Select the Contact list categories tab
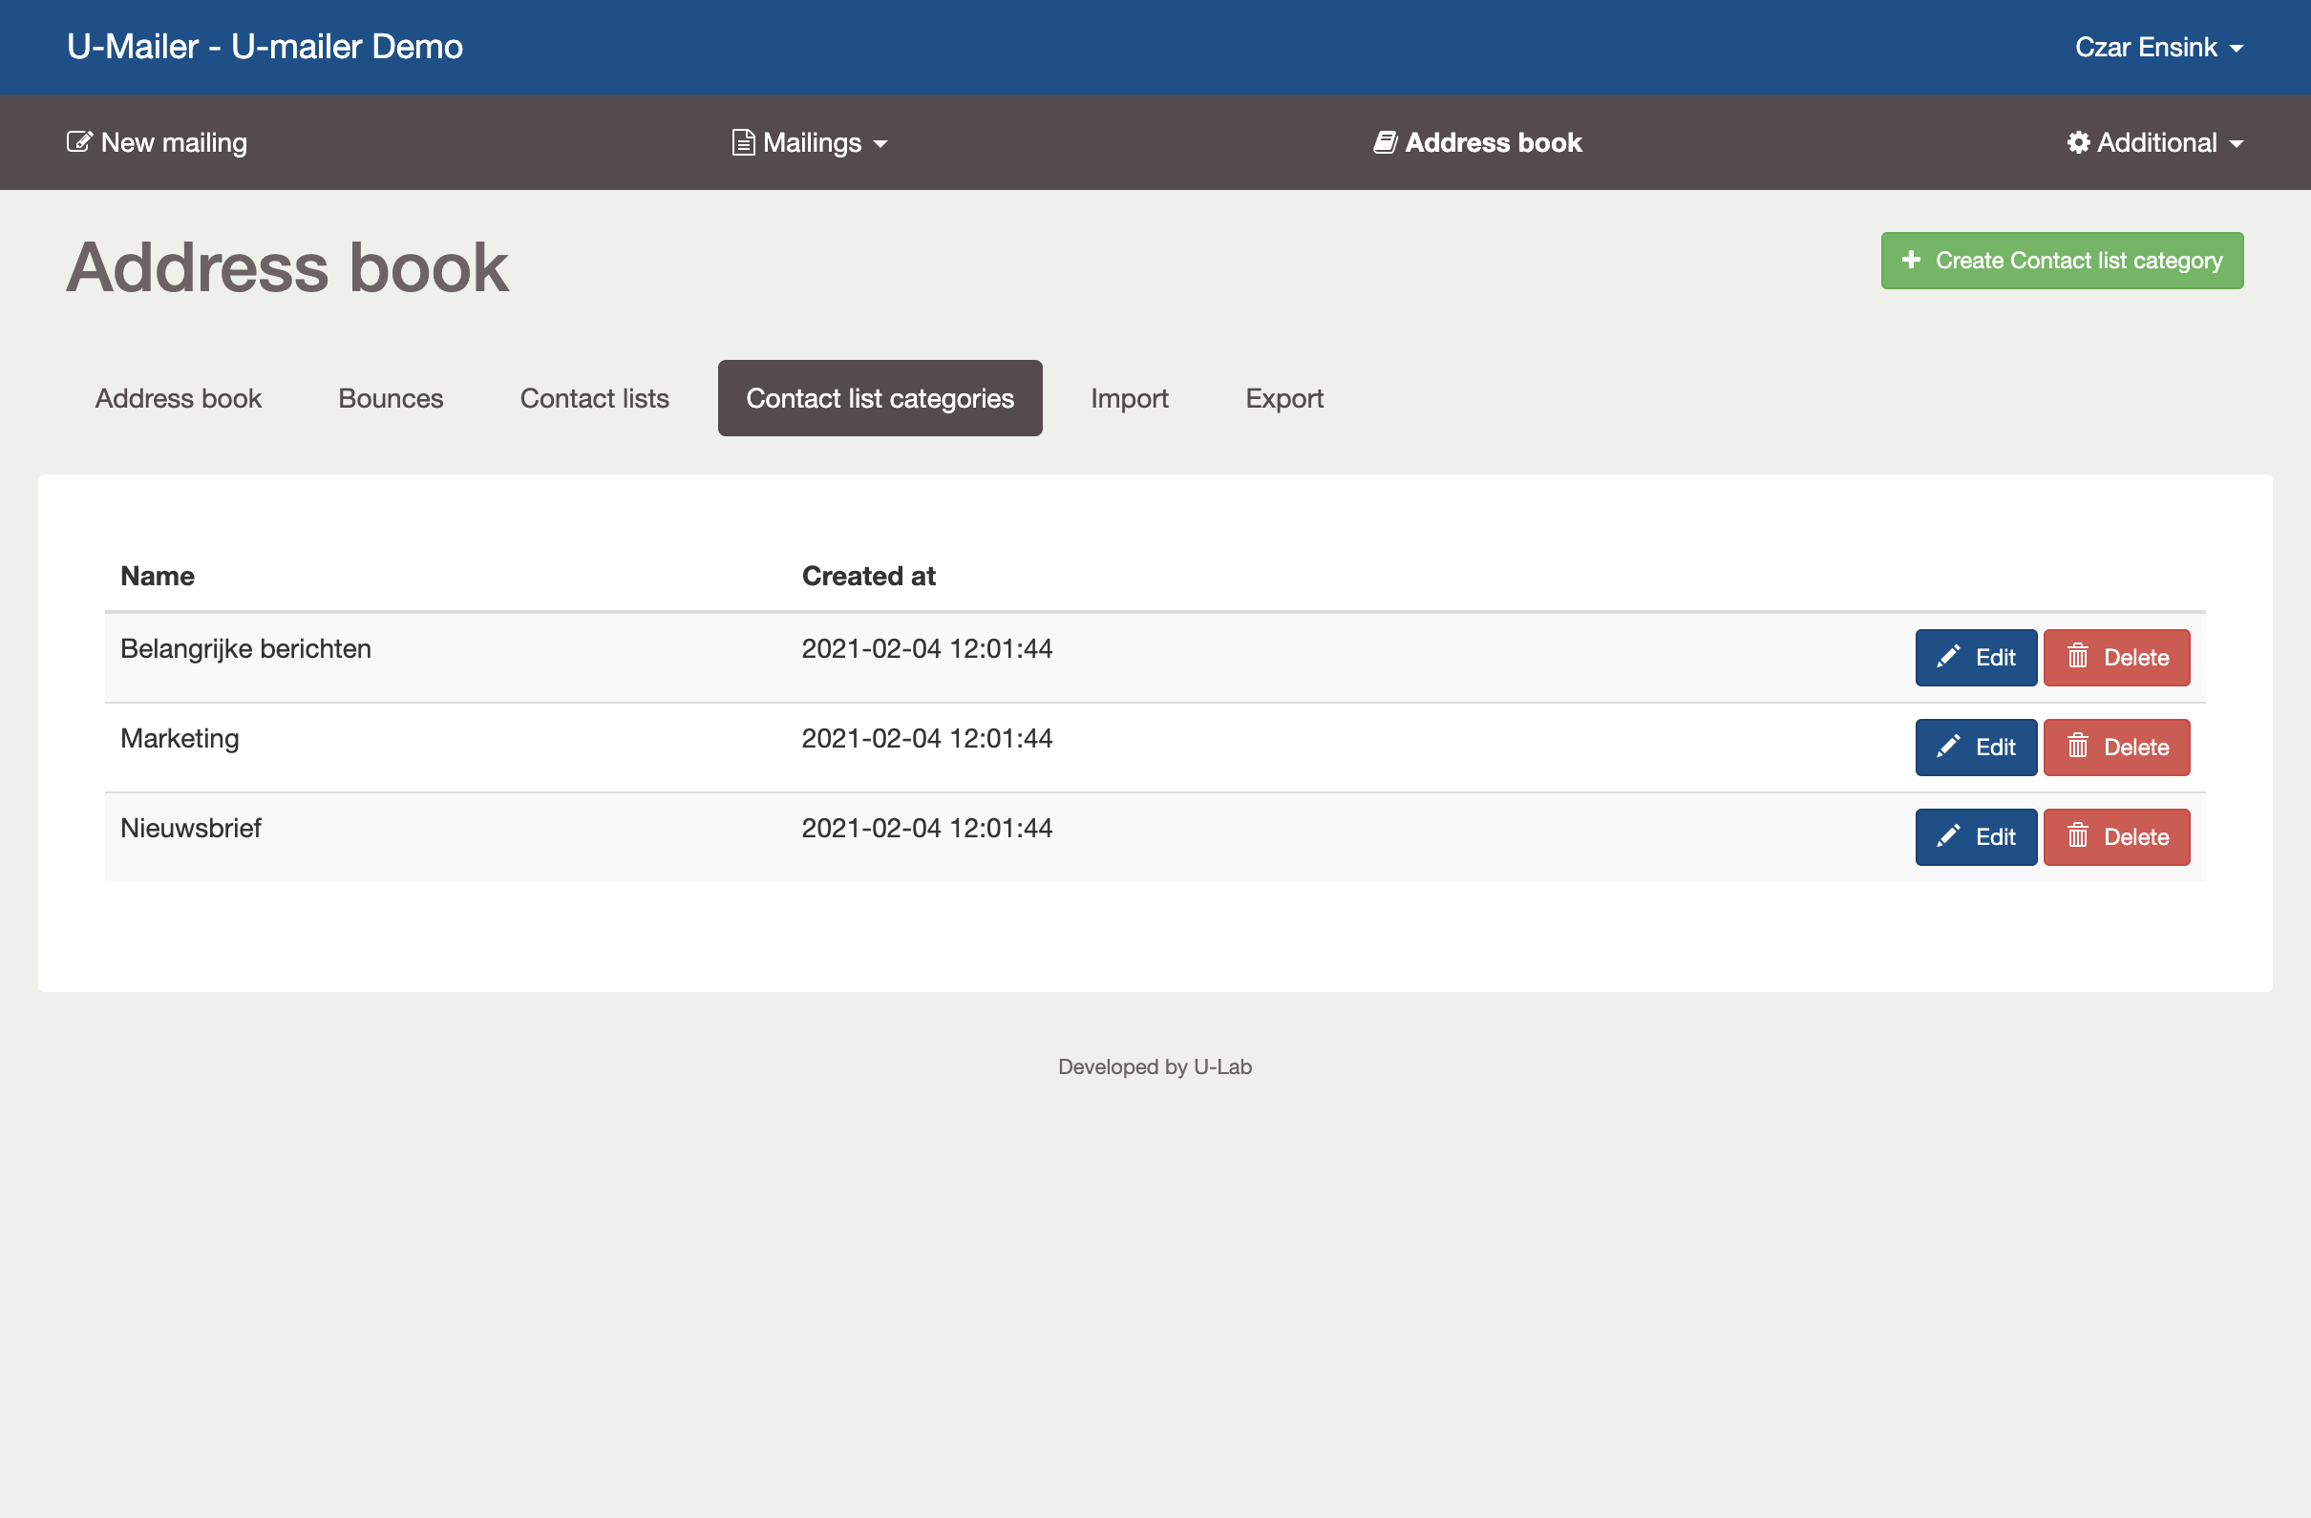This screenshot has width=2311, height=1518. (880, 398)
